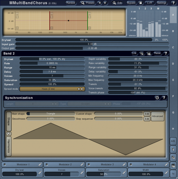Click the Band 2 Link button
The width and height of the screenshot is (178, 179).
tap(134, 53)
